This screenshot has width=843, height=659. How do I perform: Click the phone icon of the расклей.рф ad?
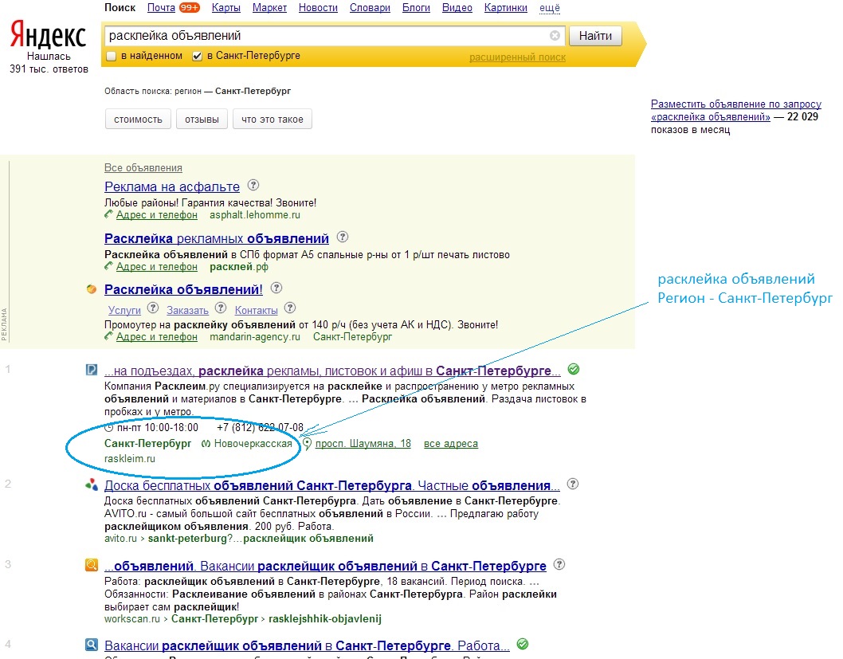point(108,266)
